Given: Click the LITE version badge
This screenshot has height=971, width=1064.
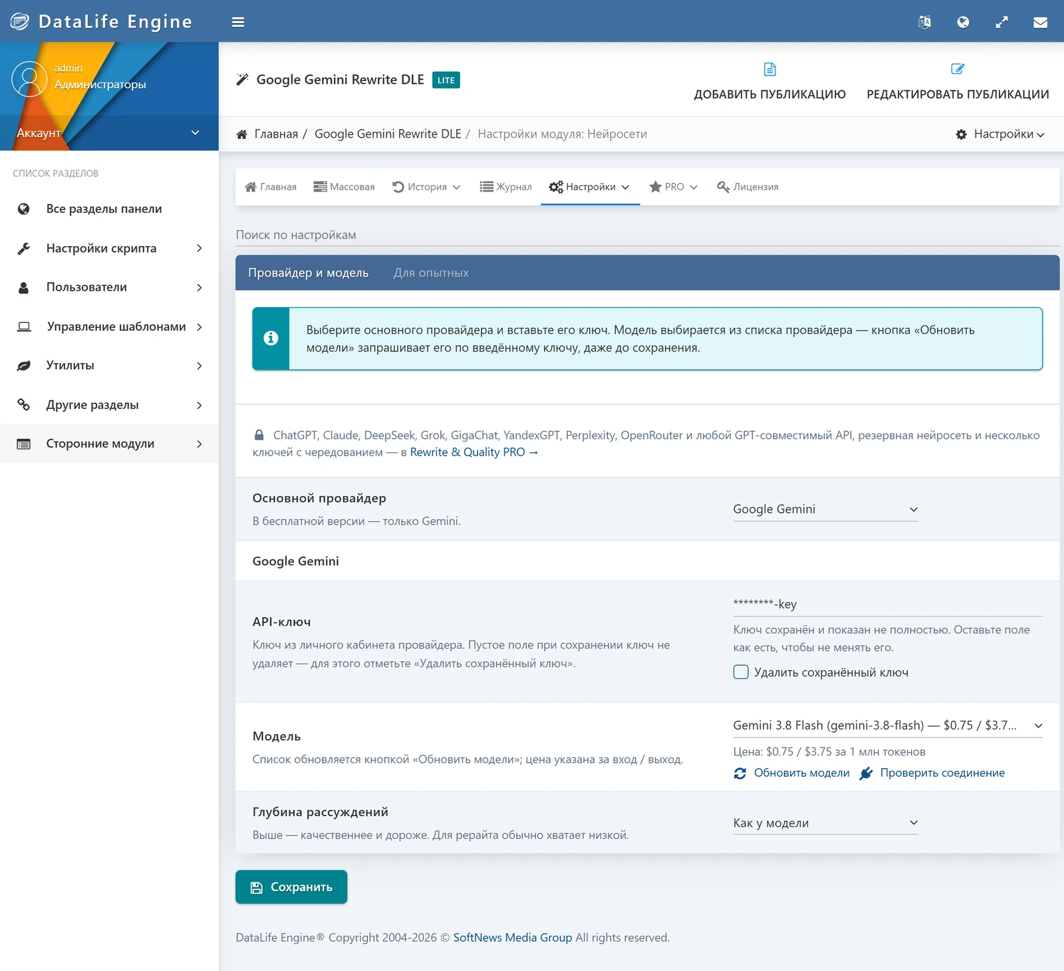Looking at the screenshot, I should coord(446,80).
